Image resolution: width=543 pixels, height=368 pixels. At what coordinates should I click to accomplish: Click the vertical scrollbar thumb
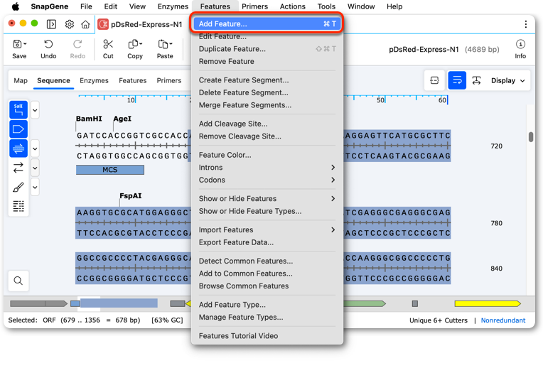coord(531,136)
